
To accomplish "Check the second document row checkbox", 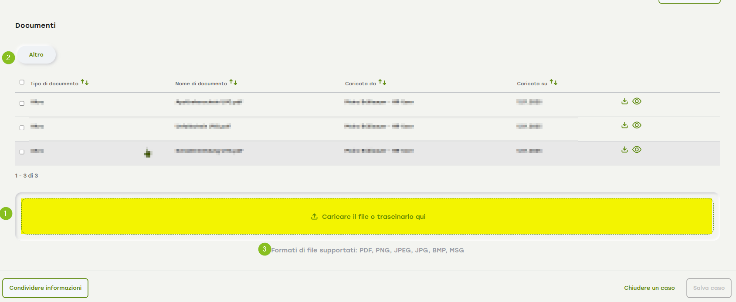I will coord(22,128).
